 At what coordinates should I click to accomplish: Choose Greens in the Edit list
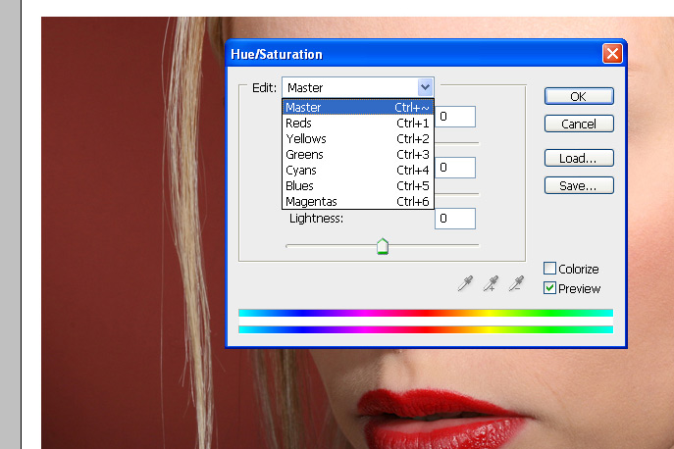pyautogui.click(x=358, y=155)
